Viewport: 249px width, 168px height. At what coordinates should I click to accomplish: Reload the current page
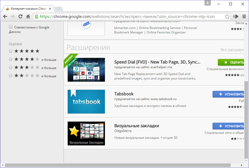point(20,16)
